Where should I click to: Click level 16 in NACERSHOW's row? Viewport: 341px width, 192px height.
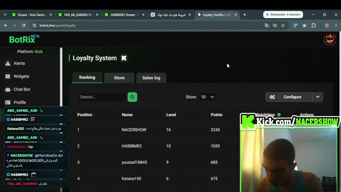click(x=168, y=130)
